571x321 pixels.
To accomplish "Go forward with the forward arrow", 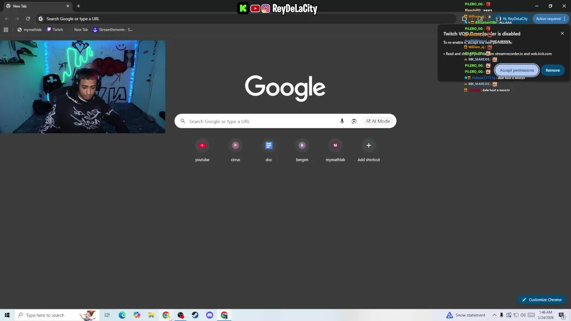I will click(x=17, y=19).
